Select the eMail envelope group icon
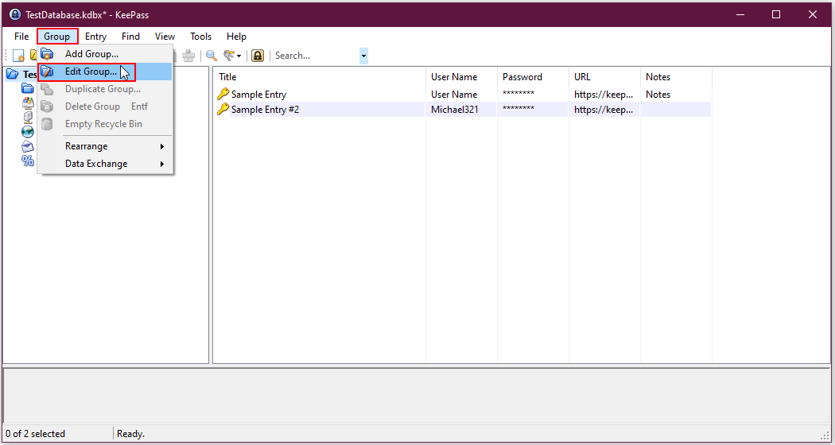Screen dimensions: 835x445 [27, 146]
